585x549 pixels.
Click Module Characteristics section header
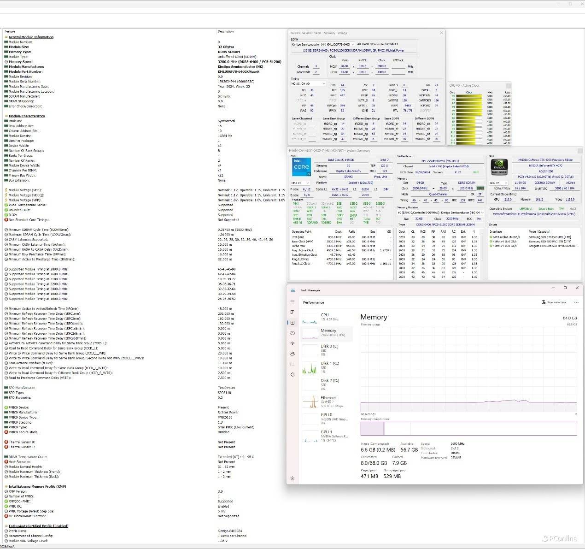(27, 116)
